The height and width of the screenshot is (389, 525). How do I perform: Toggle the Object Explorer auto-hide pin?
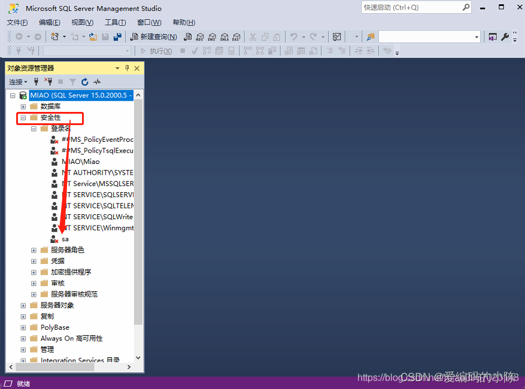[x=127, y=68]
